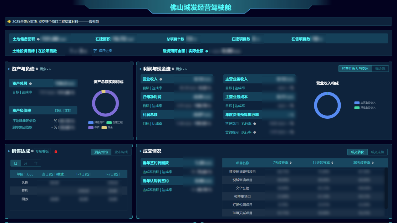Image resolution: width=397 pixels, height=223 pixels.
Task: Click the info icon beside 管理费用 | 执行率
Action: tap(255, 124)
